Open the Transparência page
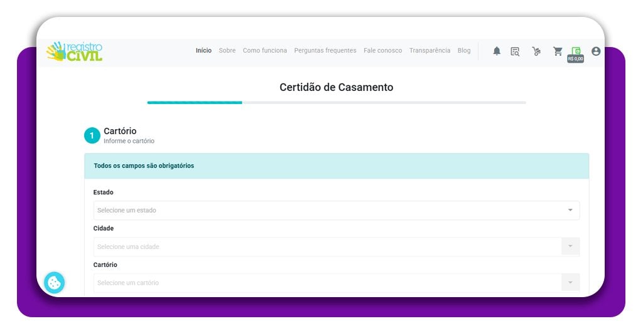Screen dimensions: 643x336 430,51
